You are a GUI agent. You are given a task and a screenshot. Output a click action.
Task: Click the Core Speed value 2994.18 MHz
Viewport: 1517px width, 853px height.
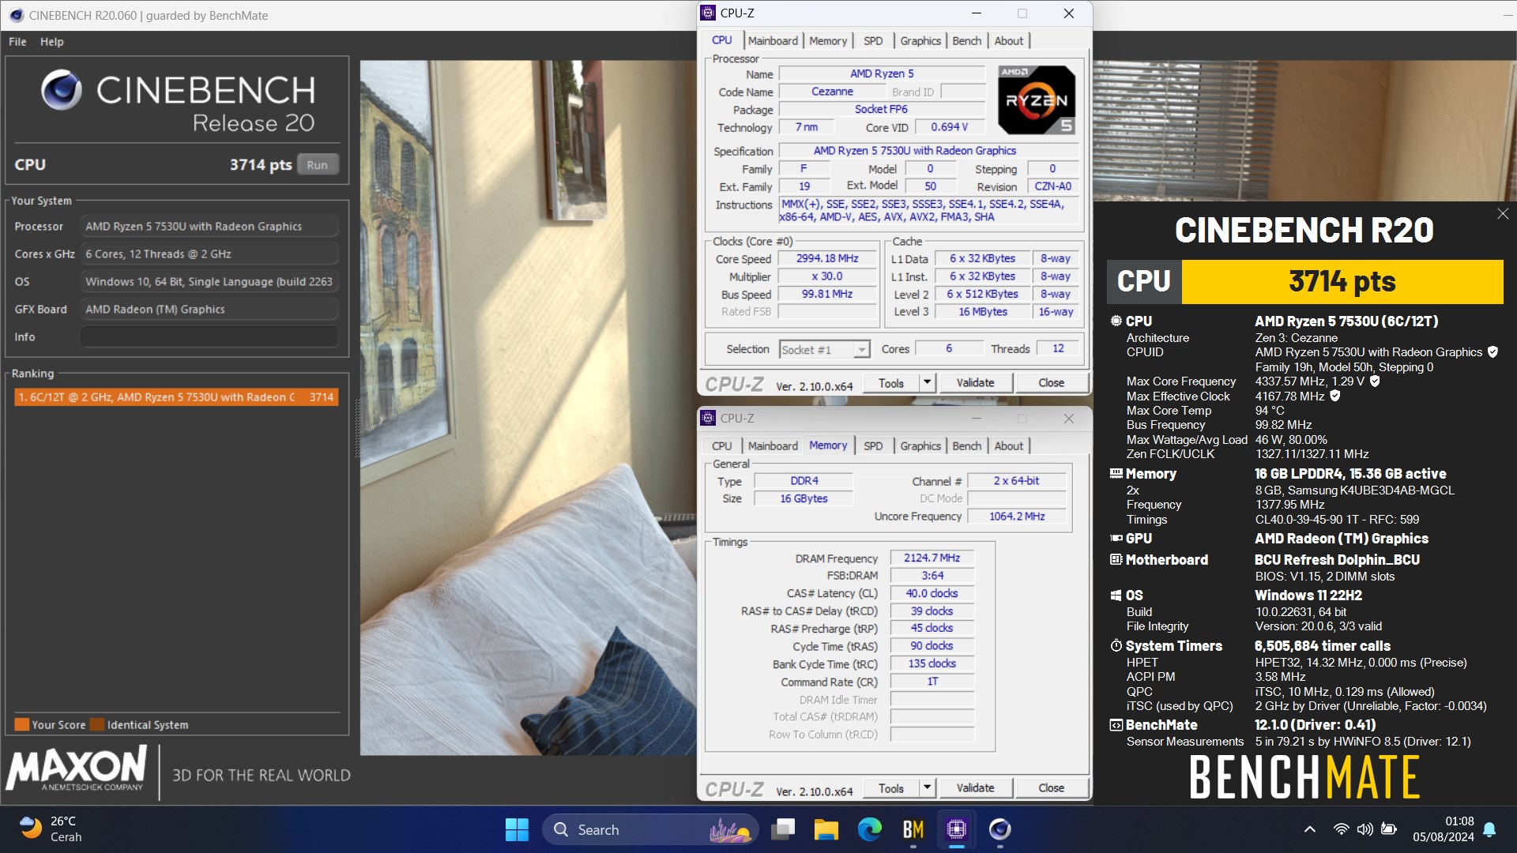(826, 258)
